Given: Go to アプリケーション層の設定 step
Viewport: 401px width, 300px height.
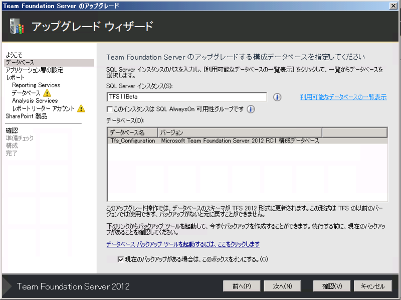Looking at the screenshot, I should tap(35, 70).
